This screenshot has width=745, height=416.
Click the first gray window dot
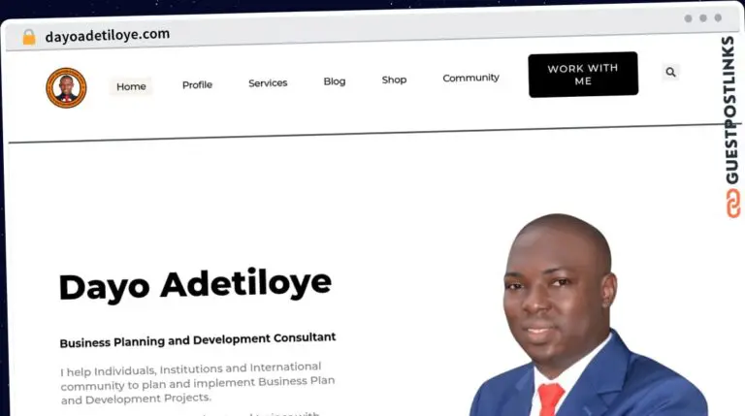point(688,18)
